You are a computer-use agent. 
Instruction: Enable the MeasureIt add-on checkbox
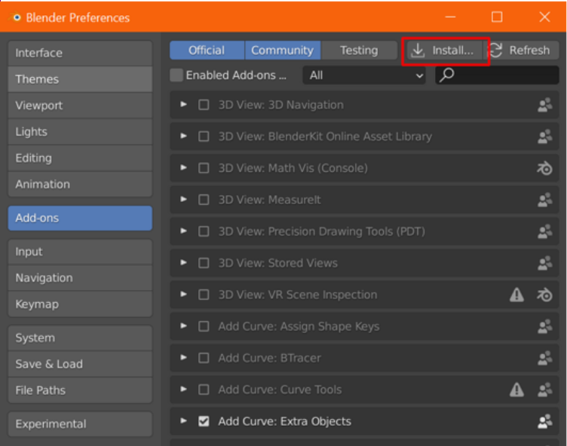tap(204, 200)
